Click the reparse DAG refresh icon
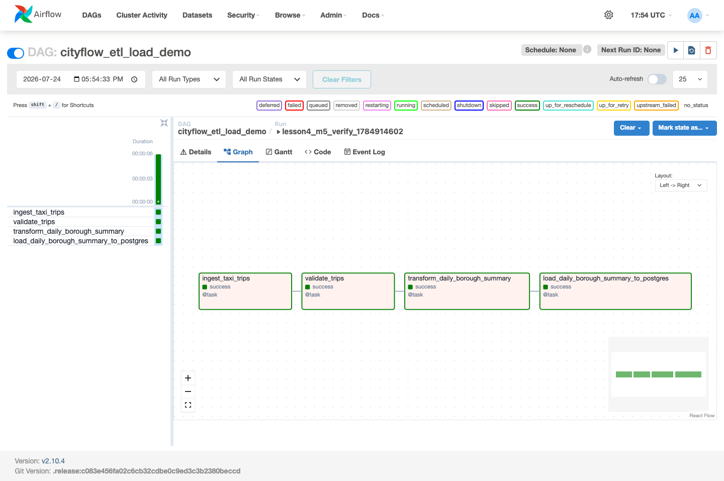 (692, 50)
